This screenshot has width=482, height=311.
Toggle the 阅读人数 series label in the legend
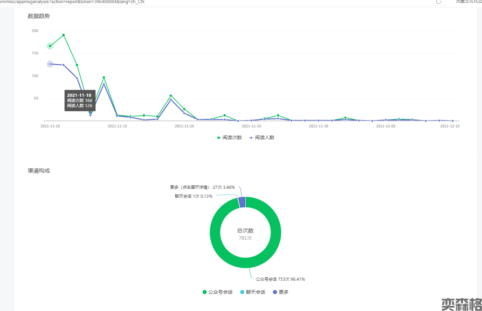click(264, 138)
